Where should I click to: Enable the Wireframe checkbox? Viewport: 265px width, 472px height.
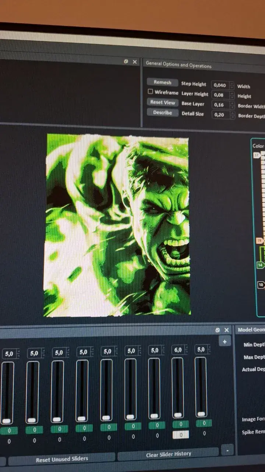coord(150,92)
